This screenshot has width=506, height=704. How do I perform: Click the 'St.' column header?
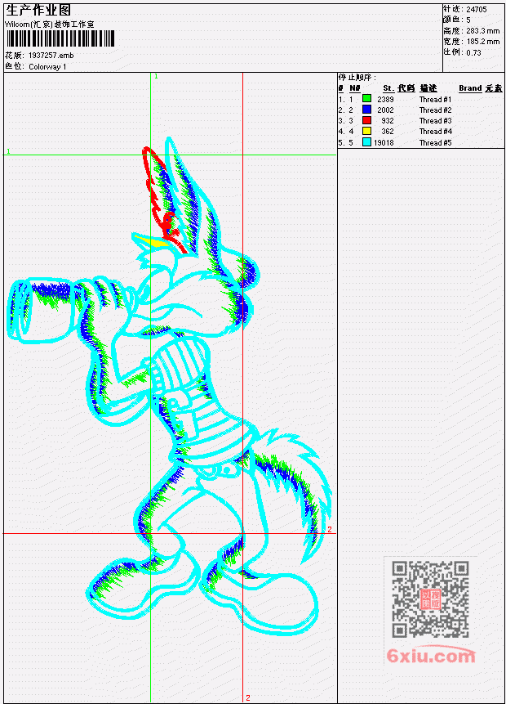pyautogui.click(x=388, y=88)
